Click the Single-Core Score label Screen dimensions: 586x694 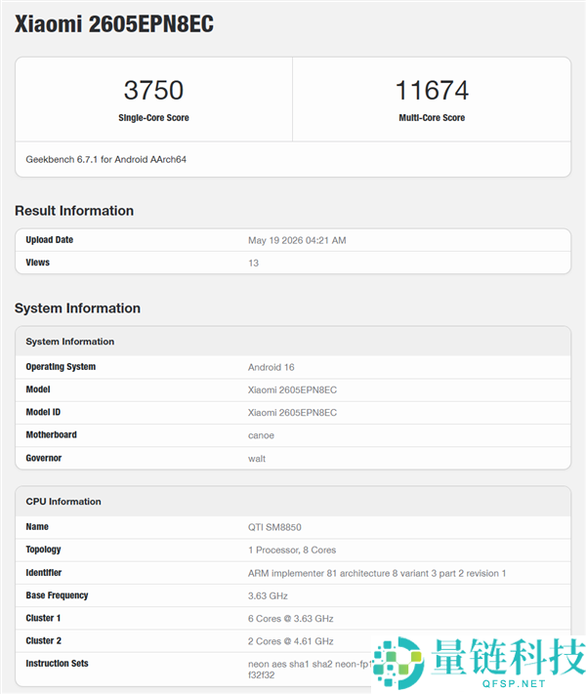153,118
